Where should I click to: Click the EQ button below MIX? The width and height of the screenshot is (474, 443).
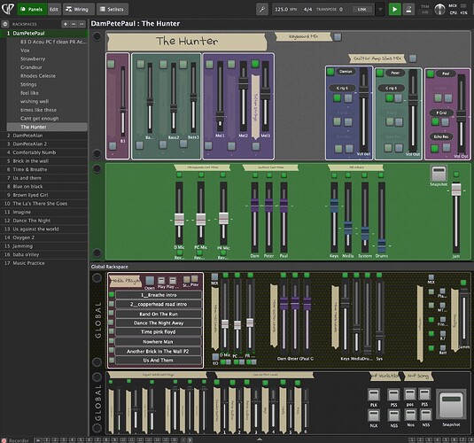click(215, 357)
